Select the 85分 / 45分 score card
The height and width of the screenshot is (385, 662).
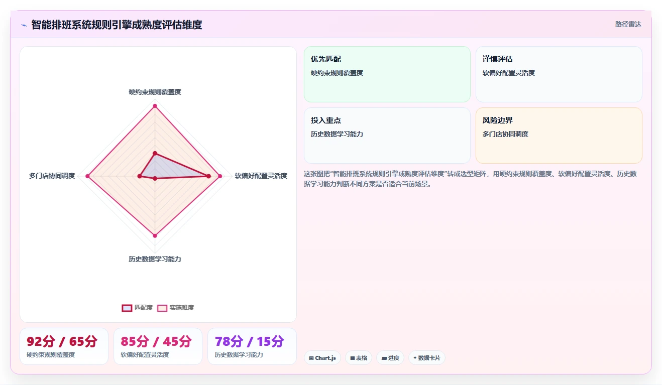[x=158, y=346]
